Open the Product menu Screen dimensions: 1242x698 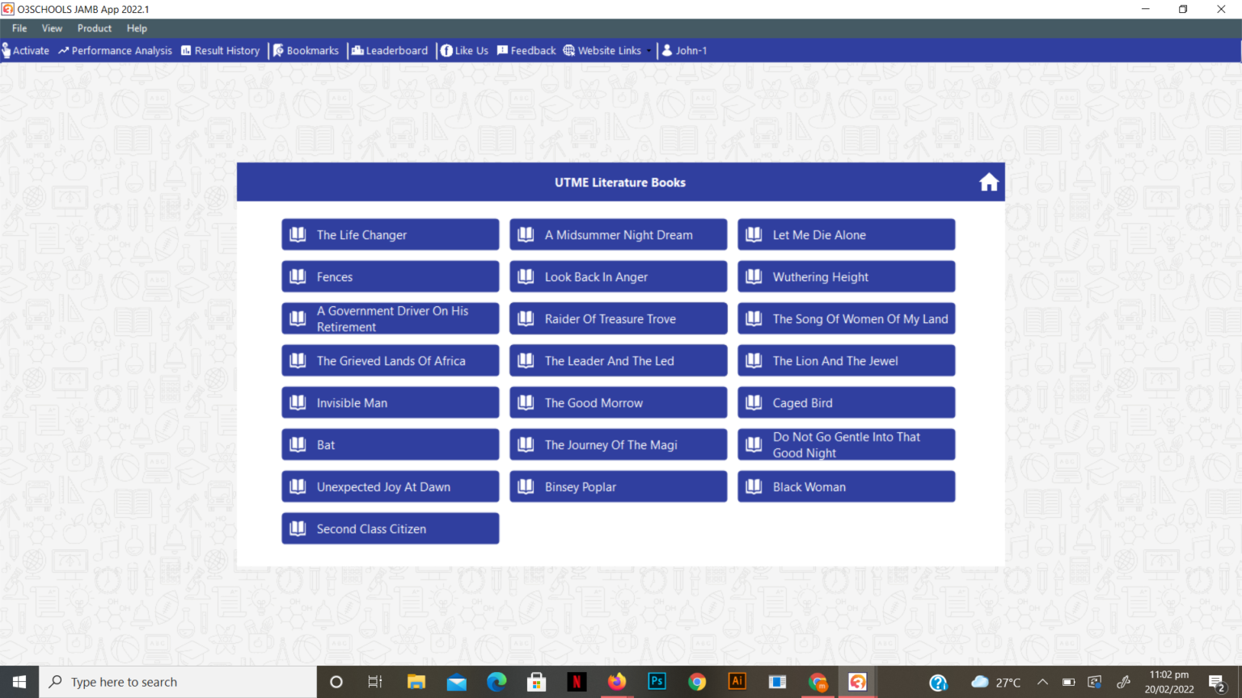[94, 27]
